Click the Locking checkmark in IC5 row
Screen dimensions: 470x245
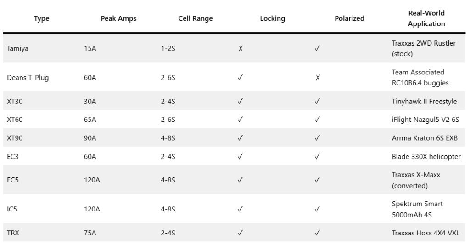pyautogui.click(x=240, y=209)
